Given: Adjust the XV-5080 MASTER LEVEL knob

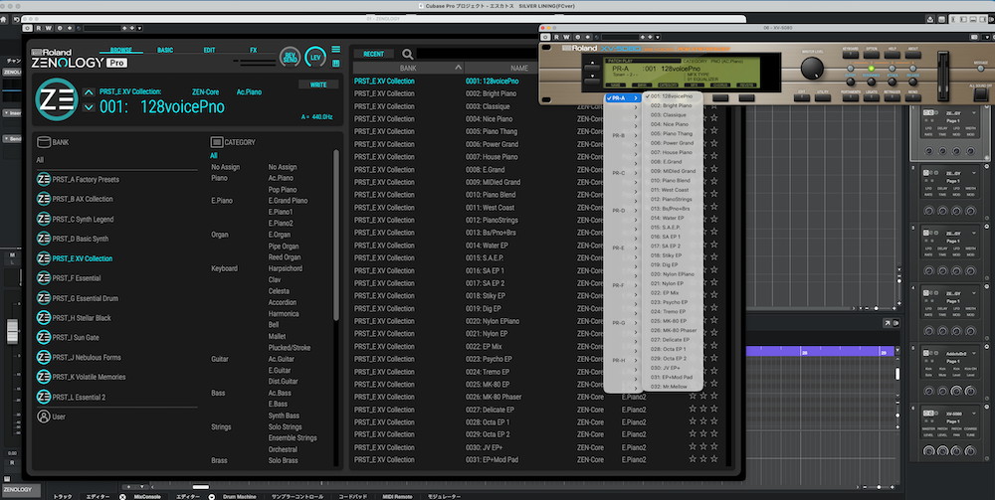Looking at the screenshot, I should coord(810,68).
